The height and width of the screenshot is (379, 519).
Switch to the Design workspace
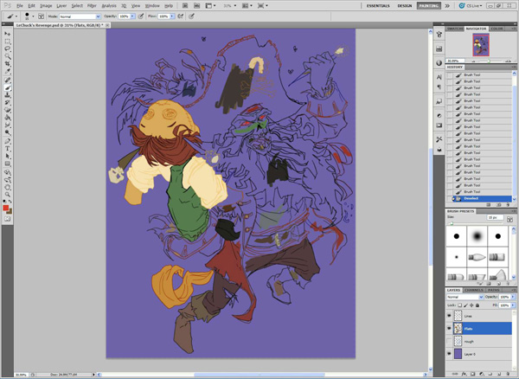click(405, 6)
